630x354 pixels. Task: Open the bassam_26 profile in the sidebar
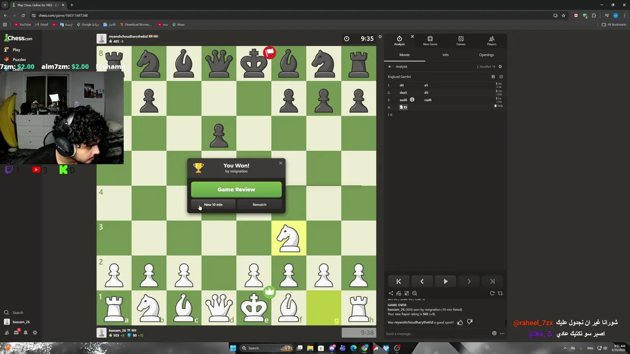[21, 322]
